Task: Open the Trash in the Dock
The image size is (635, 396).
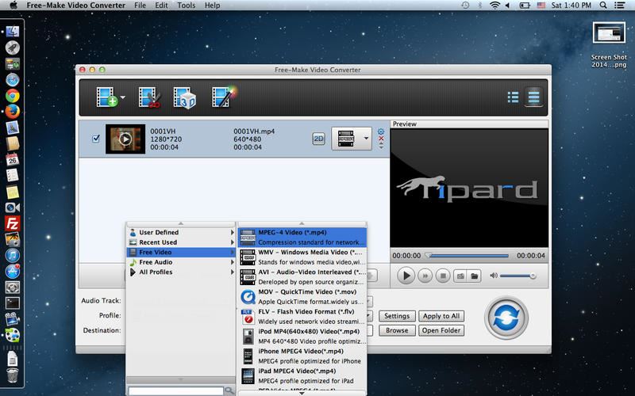Action: (13, 375)
